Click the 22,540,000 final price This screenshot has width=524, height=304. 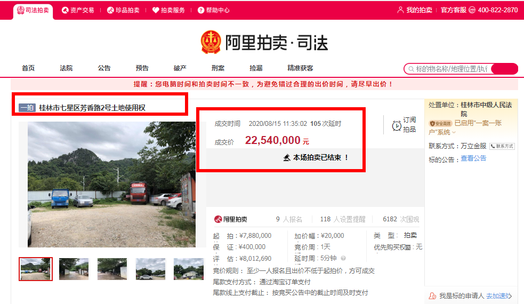point(273,140)
